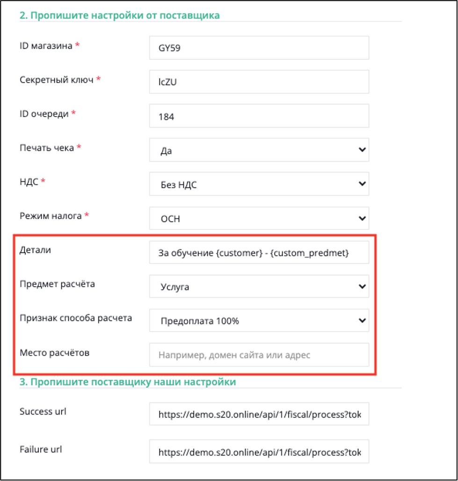Screen dimensions: 458x481
Task: Expand the Признак способа расчета dropdown
Action: click(259, 320)
